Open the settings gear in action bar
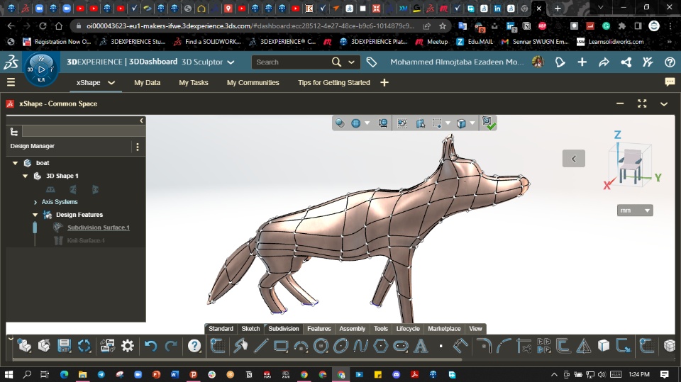Screen dimensions: 681x382 127,346
